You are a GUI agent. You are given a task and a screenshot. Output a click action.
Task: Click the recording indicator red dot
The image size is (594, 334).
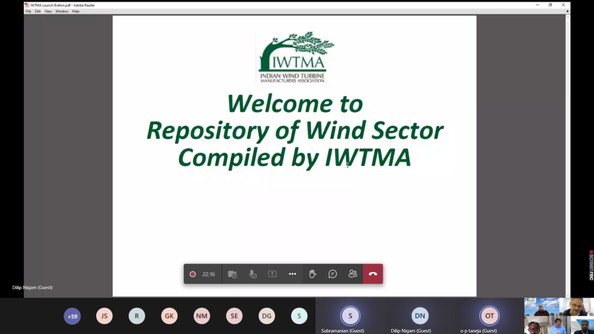(x=193, y=274)
